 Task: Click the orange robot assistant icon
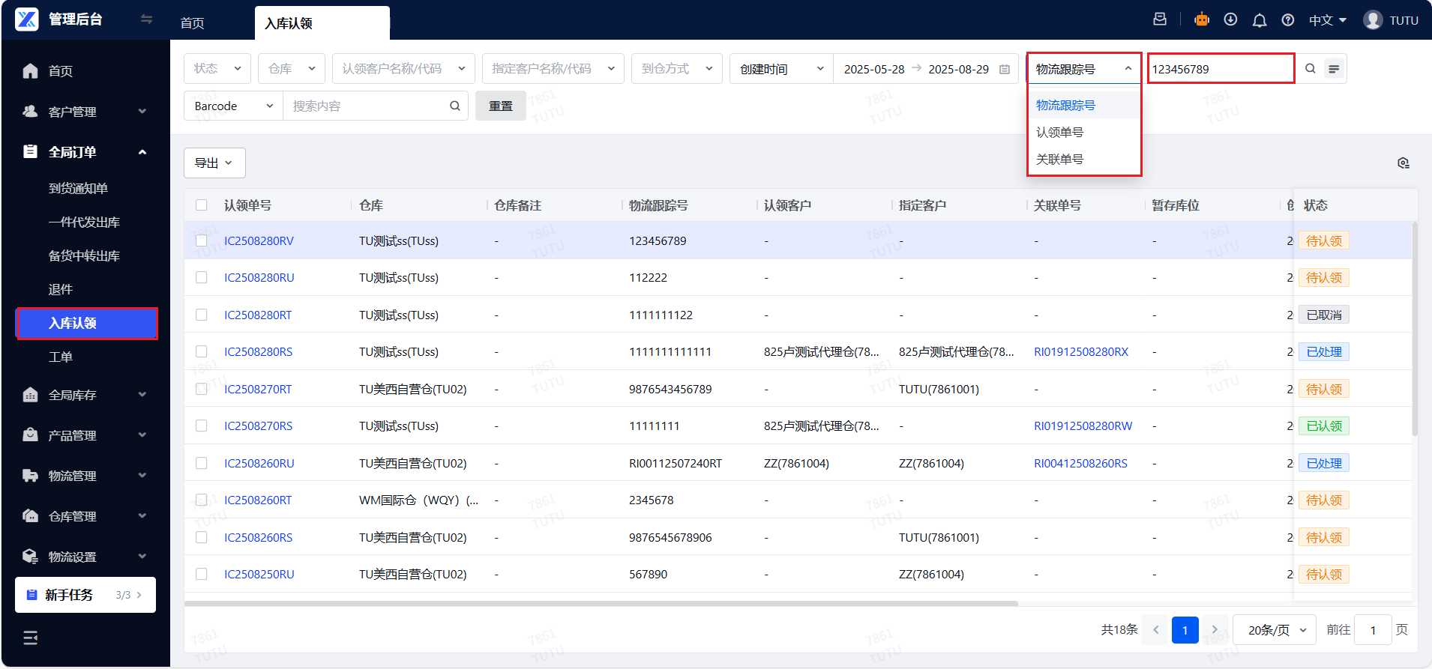click(1202, 20)
